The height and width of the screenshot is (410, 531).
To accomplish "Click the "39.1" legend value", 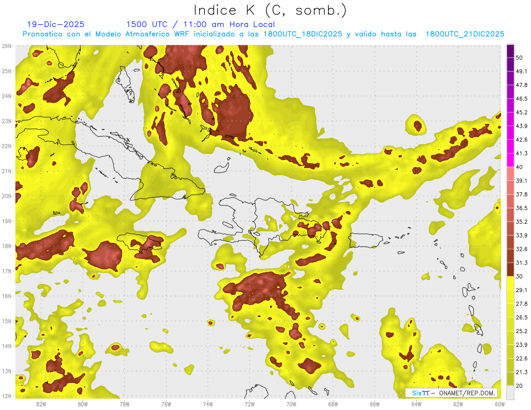I will tap(521, 180).
